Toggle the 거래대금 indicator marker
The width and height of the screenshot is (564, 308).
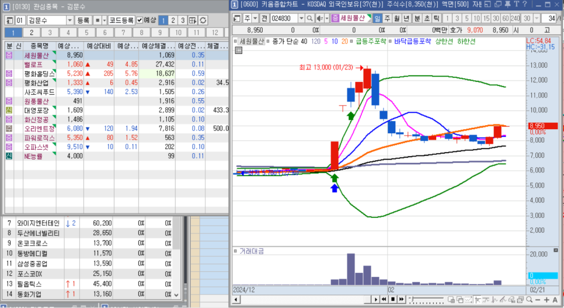pyautogui.click(x=236, y=251)
